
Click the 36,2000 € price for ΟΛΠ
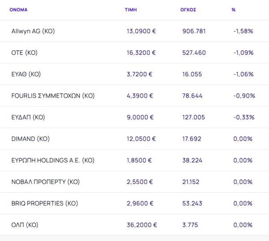click(x=141, y=225)
